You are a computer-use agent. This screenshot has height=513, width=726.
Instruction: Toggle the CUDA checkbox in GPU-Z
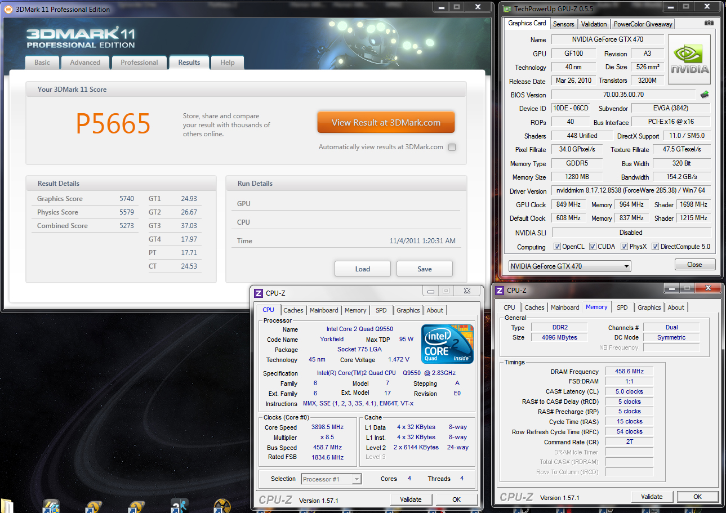pyautogui.click(x=592, y=246)
